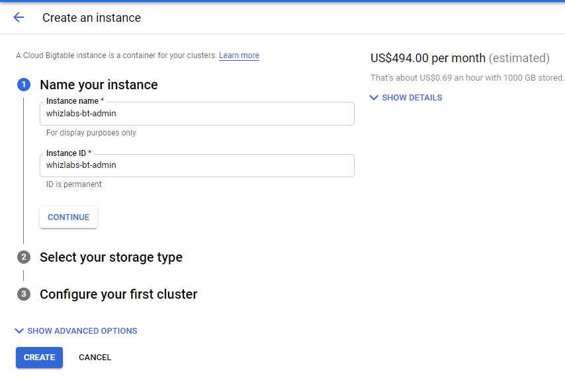
Task: Click the chevron icon beside Show Advanced Options
Action: (x=19, y=331)
